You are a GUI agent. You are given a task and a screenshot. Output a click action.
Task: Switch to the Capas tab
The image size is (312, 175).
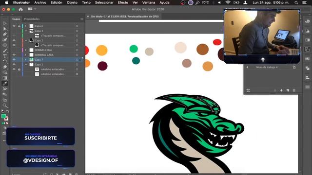click(x=16, y=19)
